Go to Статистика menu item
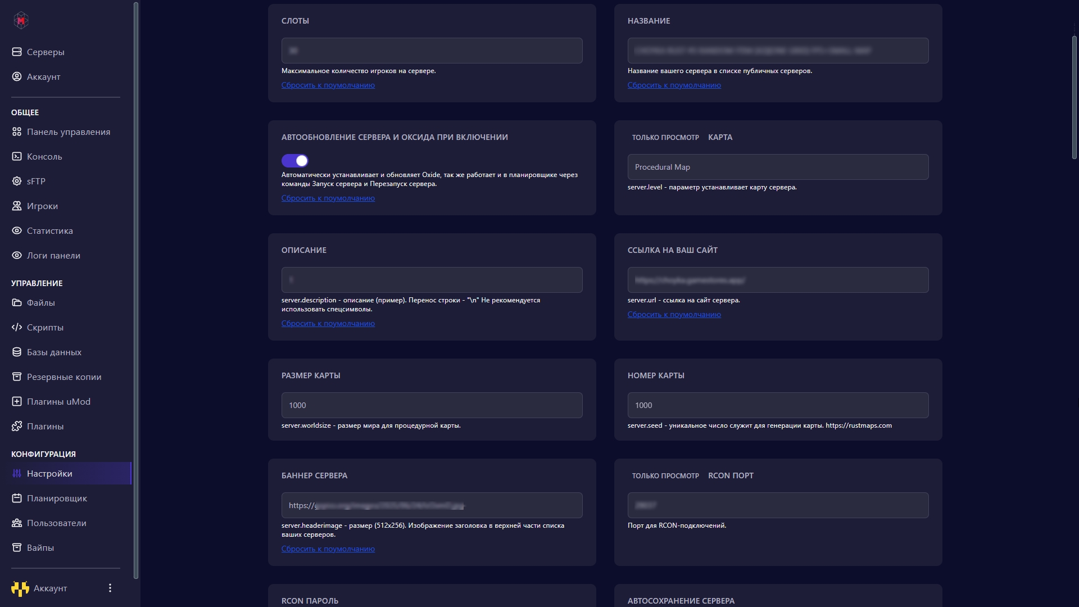 pos(49,230)
